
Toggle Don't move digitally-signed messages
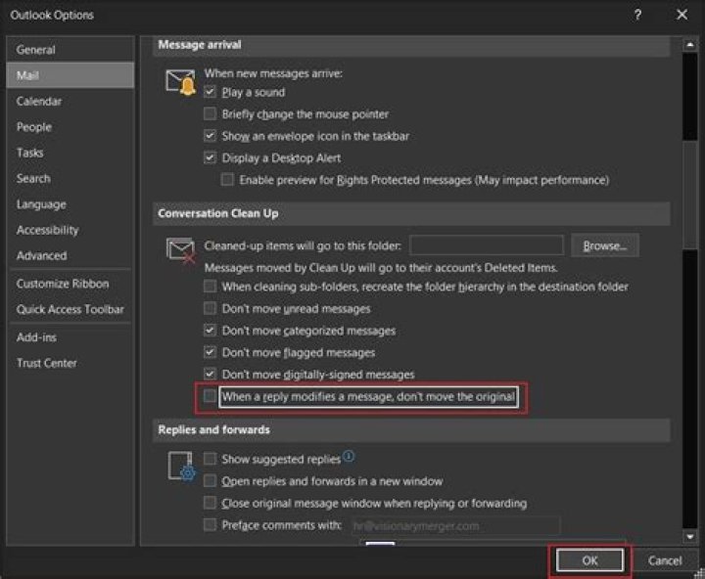point(210,374)
